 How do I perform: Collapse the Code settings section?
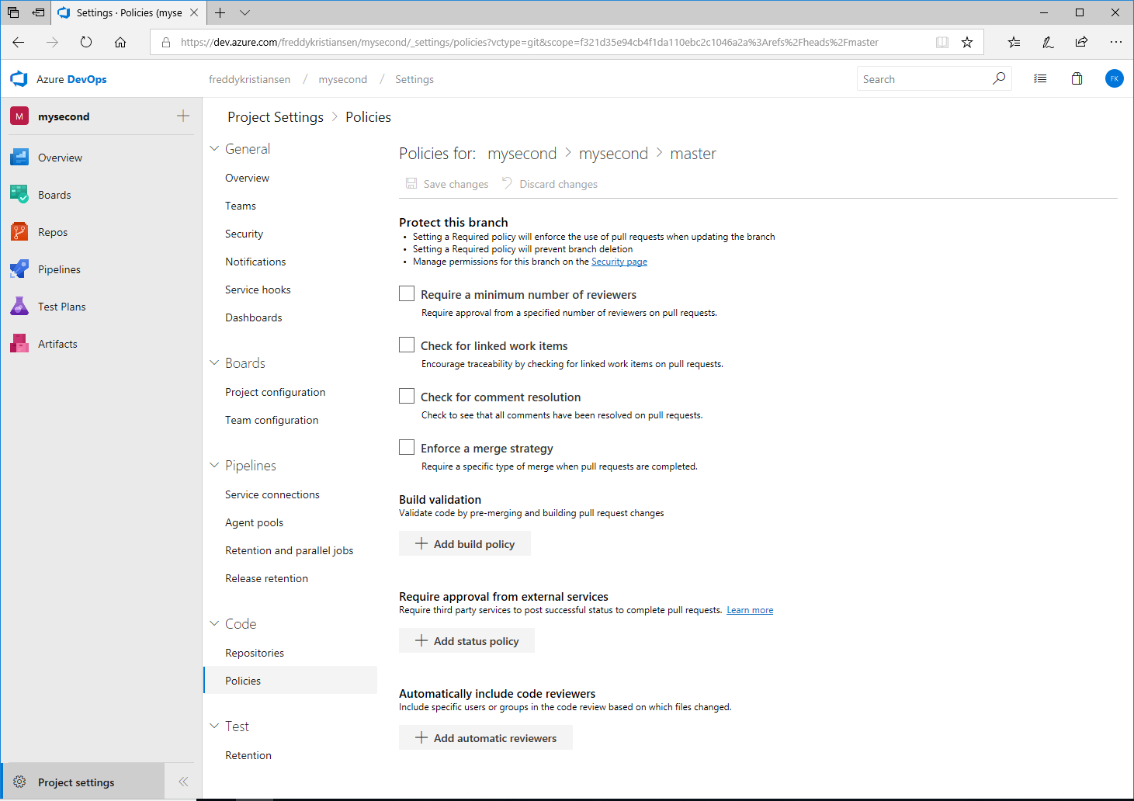coord(215,624)
